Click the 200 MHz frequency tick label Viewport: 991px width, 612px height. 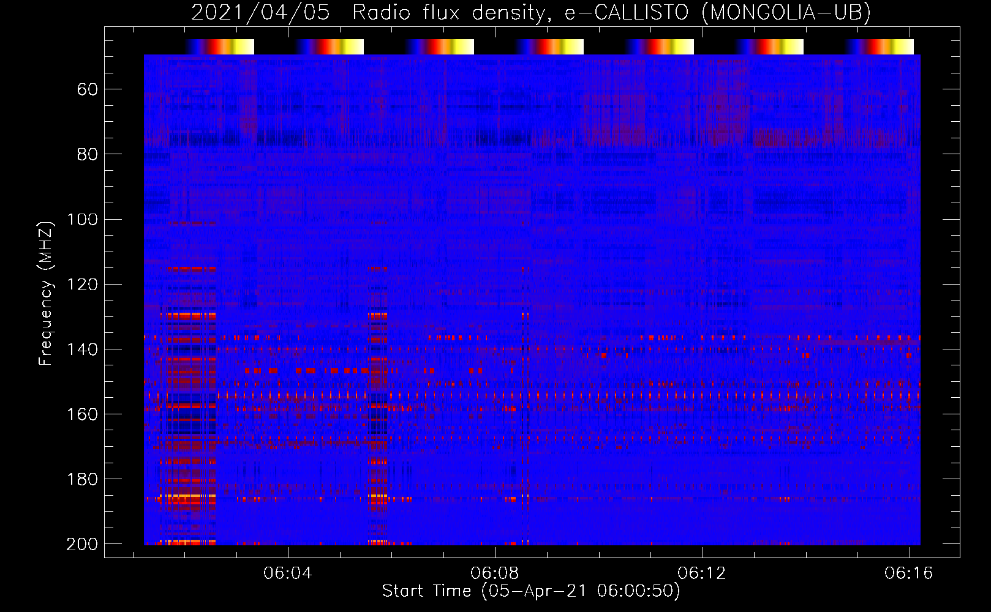83,544
